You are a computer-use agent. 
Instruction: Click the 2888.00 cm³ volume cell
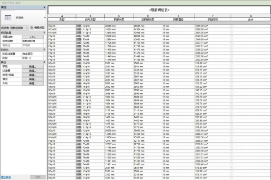(x=213, y=29)
